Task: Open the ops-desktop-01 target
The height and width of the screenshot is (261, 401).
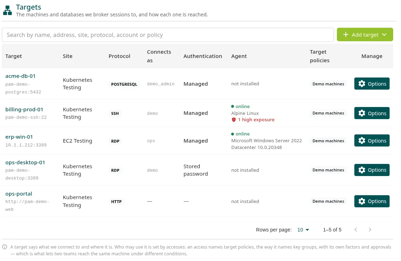Action: click(x=25, y=163)
